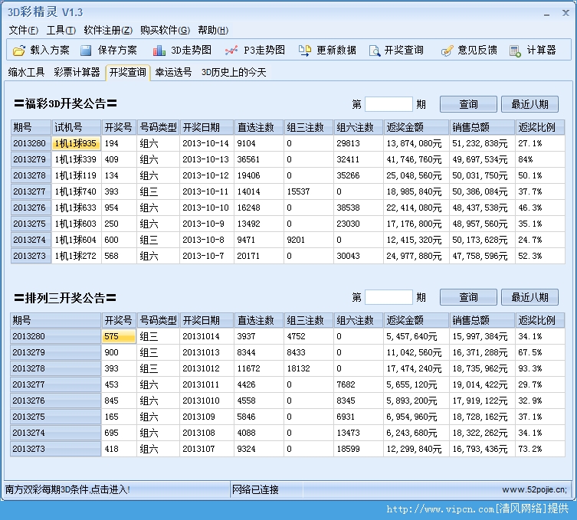Click the 保存方案 disk icon
This screenshot has height=520, width=577.
point(86,51)
